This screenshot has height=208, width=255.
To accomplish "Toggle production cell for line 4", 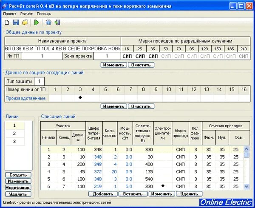I will [x=93, y=98].
